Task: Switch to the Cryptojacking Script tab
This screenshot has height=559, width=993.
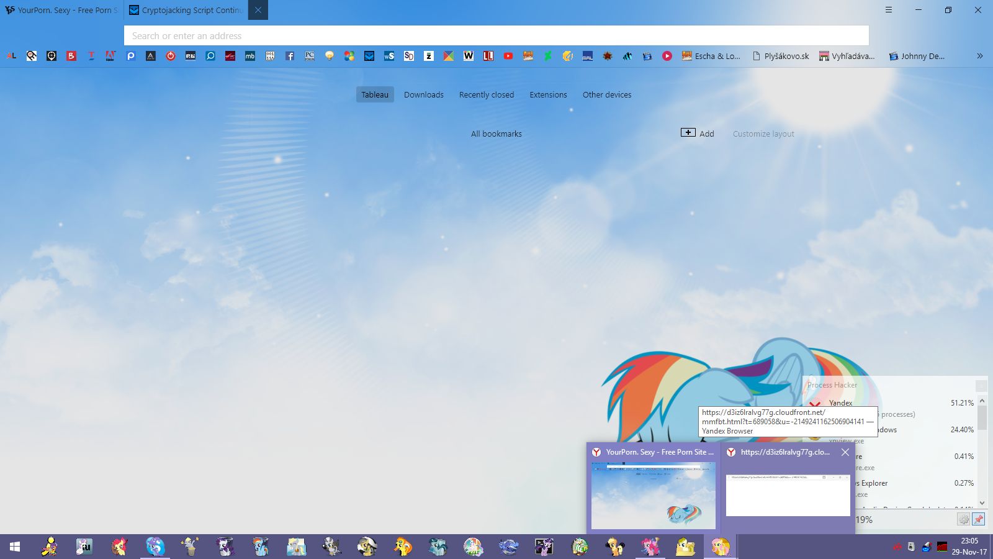Action: [186, 10]
